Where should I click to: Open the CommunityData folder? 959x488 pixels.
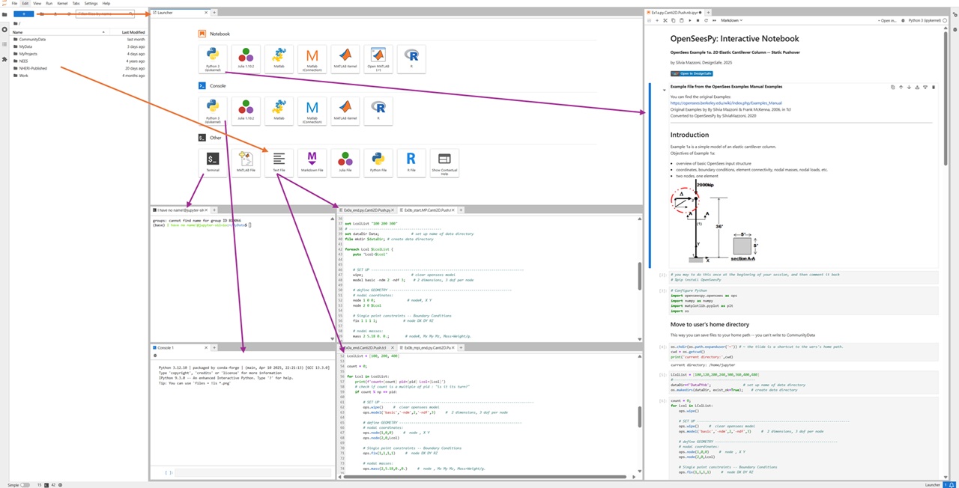(32, 39)
